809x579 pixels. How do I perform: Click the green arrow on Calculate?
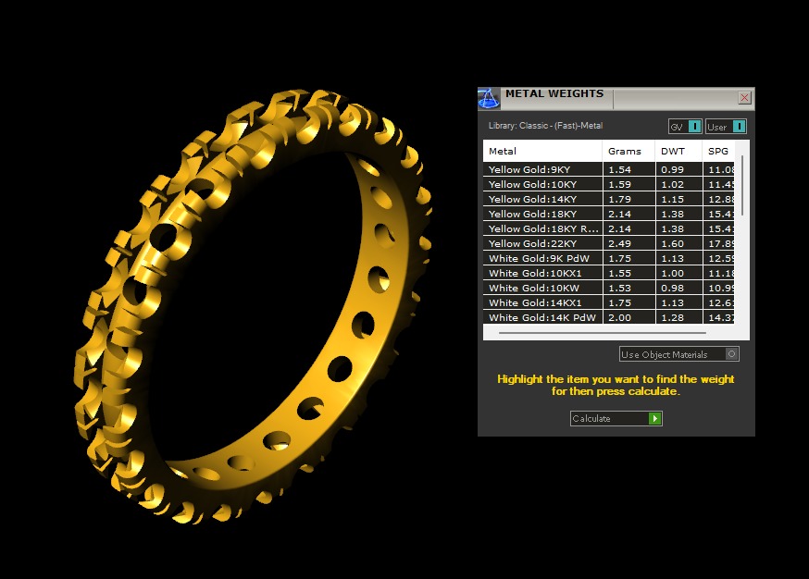(654, 418)
